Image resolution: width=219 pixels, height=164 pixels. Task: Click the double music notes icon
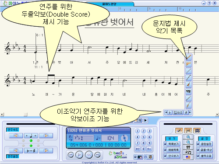[188, 152]
